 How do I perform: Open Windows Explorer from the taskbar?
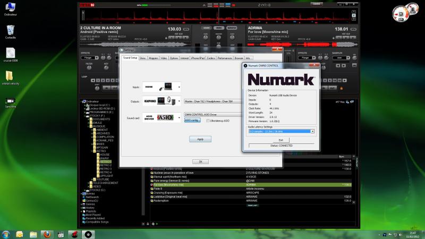(x=33, y=233)
